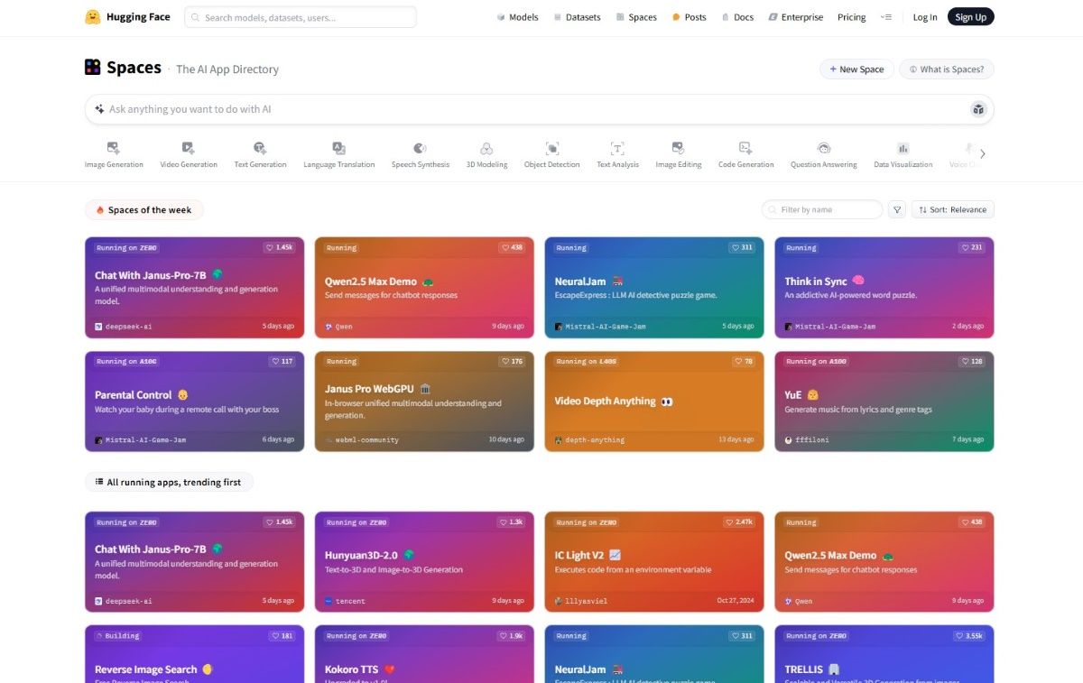Click the Filter by name field
Image resolution: width=1083 pixels, height=683 pixels.
pyautogui.click(x=822, y=209)
